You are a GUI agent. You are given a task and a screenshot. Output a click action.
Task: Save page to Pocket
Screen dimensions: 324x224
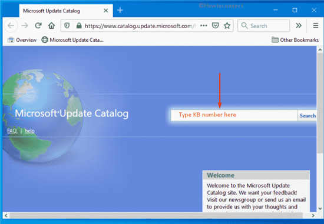[x=215, y=26]
